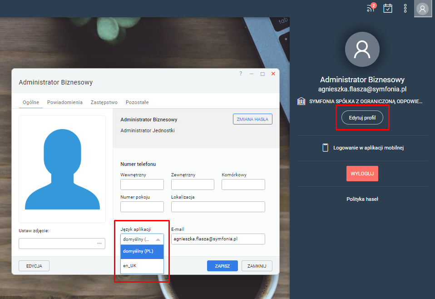Viewport: 435px width, 299px height.
Task: Click agnieszka.flasza@symfonia.pl in profile panel
Action: tap(362, 89)
